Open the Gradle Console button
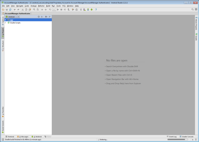Viewport: 199px width, 142px height. pyautogui.click(x=186, y=137)
